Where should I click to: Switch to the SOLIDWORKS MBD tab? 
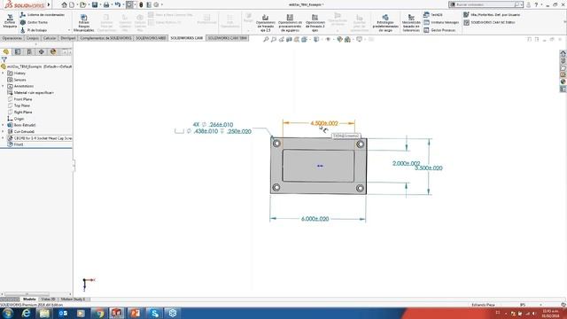pos(151,38)
